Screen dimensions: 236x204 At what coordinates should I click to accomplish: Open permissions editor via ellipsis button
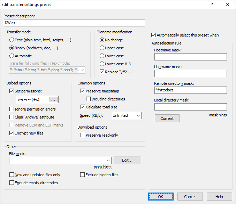(x=54, y=100)
